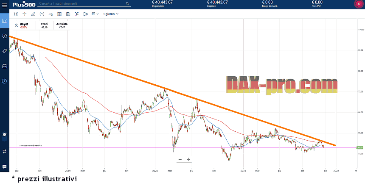
Task: Click the 2019 date axis label
Action: pyautogui.click(x=67, y=171)
